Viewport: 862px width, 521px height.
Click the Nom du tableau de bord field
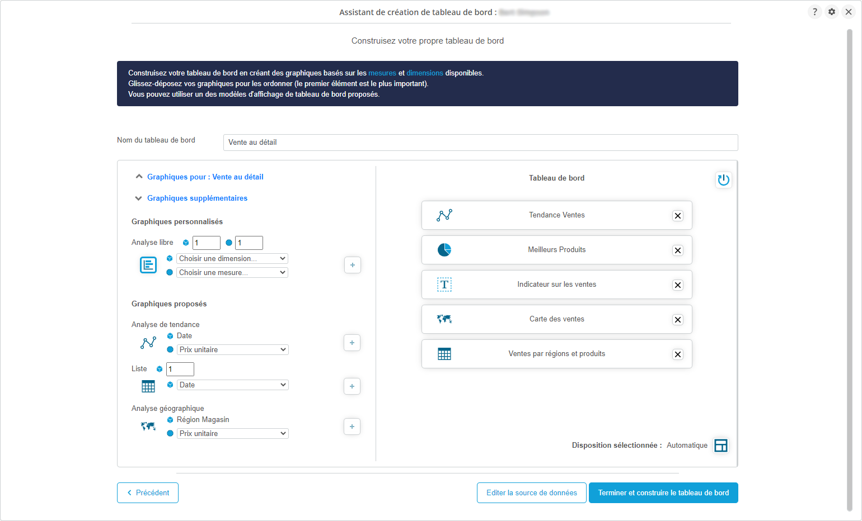pyautogui.click(x=480, y=143)
